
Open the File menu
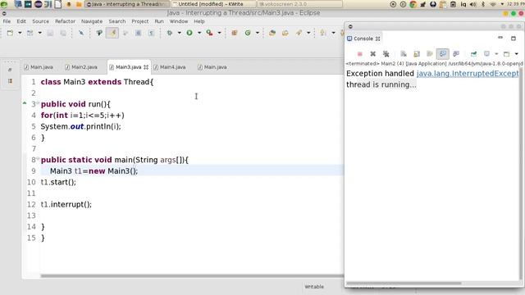pos(7,21)
